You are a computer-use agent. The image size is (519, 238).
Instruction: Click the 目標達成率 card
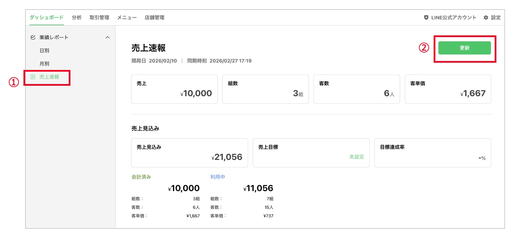[432, 153]
